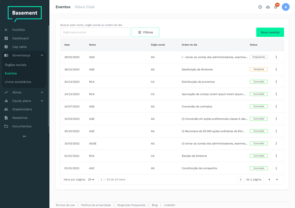295x208 pixels.
Task: Collapse the sidebar using the arrow icon
Action: click(24, 136)
